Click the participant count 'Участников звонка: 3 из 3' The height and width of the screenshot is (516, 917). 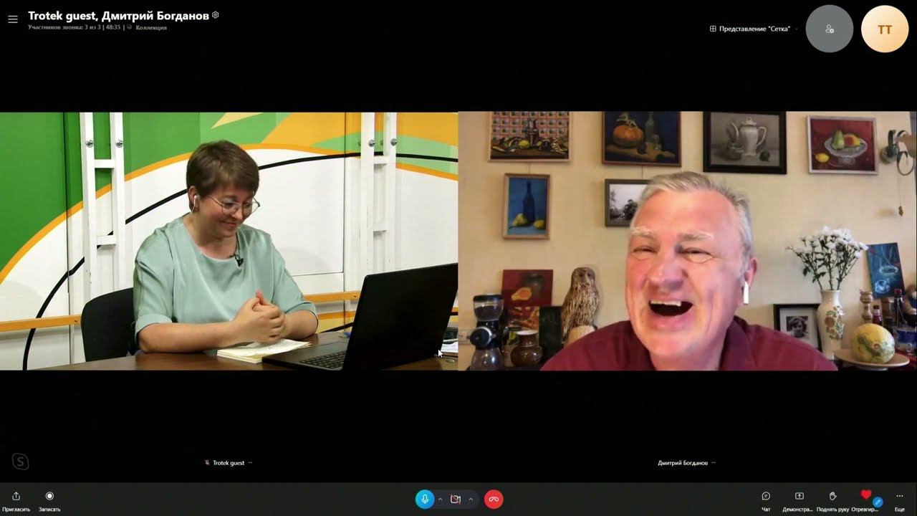(x=64, y=27)
